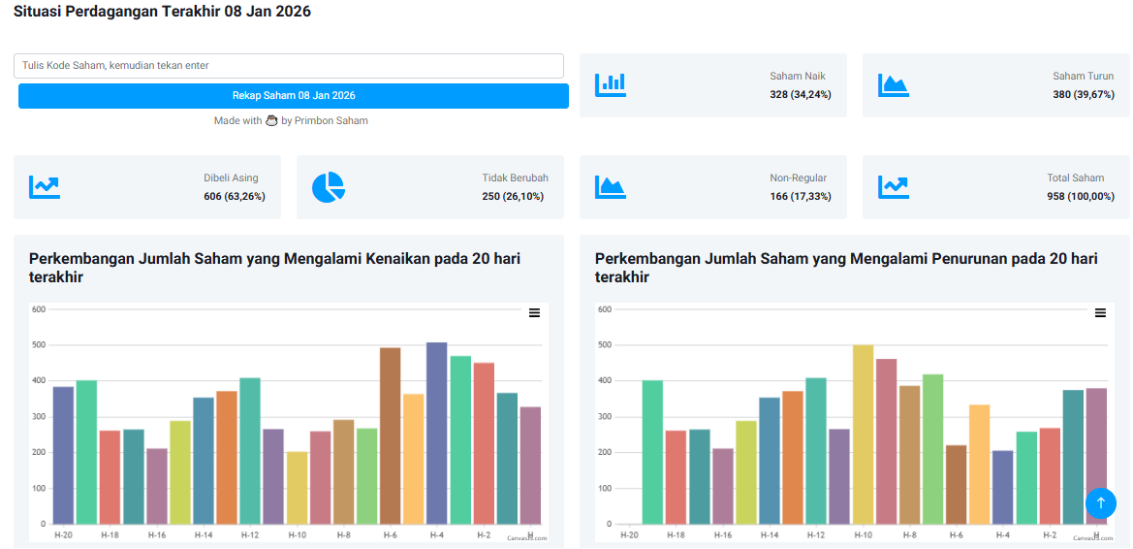Click the Total Saham trend icon
The image size is (1133, 549).
click(x=894, y=187)
